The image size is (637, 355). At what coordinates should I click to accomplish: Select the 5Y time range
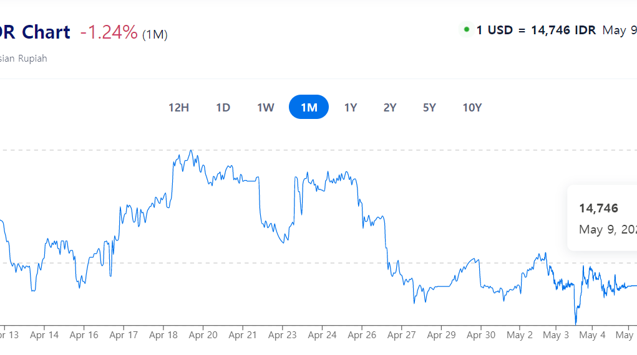(x=429, y=107)
